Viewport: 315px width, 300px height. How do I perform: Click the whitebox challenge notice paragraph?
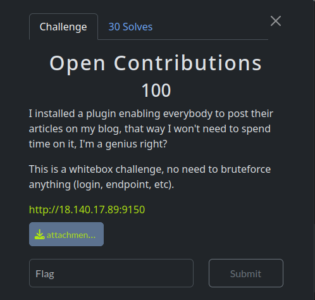pyautogui.click(x=150, y=177)
